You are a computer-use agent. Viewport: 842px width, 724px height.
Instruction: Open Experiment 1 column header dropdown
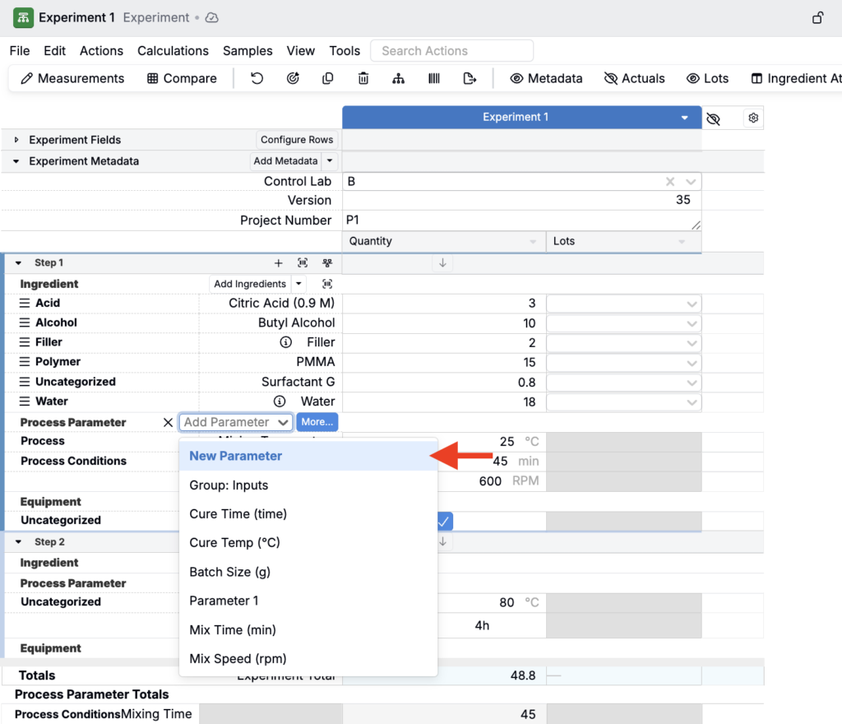pyautogui.click(x=684, y=118)
